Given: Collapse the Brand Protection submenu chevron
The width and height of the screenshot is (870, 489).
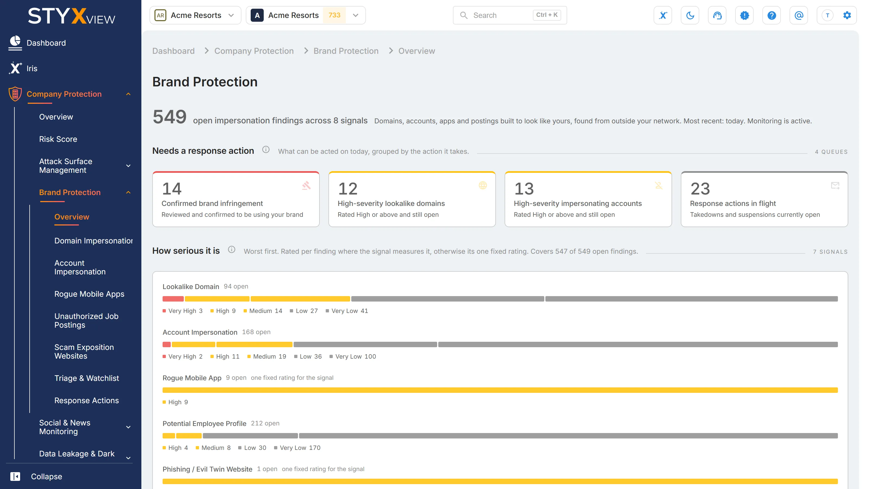Looking at the screenshot, I should [x=128, y=192].
